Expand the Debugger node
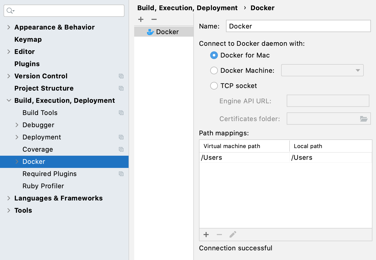 (17, 125)
